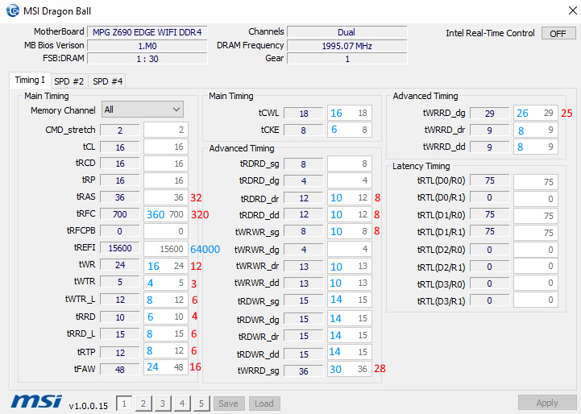Switch to the SPD #2 tab

click(69, 81)
